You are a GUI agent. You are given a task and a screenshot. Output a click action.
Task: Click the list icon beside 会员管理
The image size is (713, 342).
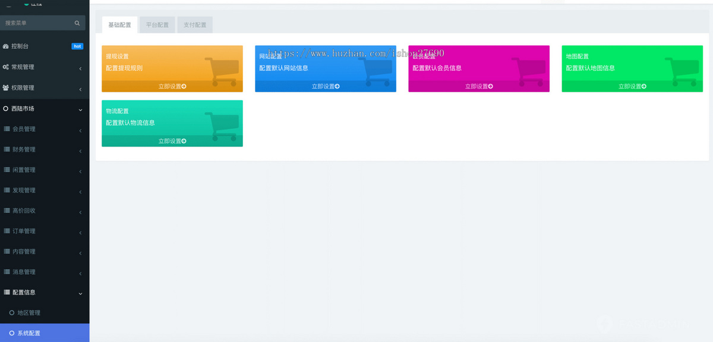pyautogui.click(x=7, y=129)
